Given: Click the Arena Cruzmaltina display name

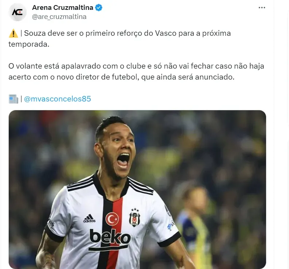Looking at the screenshot, I should [63, 8].
